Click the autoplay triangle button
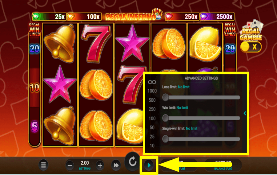277x175 pixels. [x=149, y=165]
